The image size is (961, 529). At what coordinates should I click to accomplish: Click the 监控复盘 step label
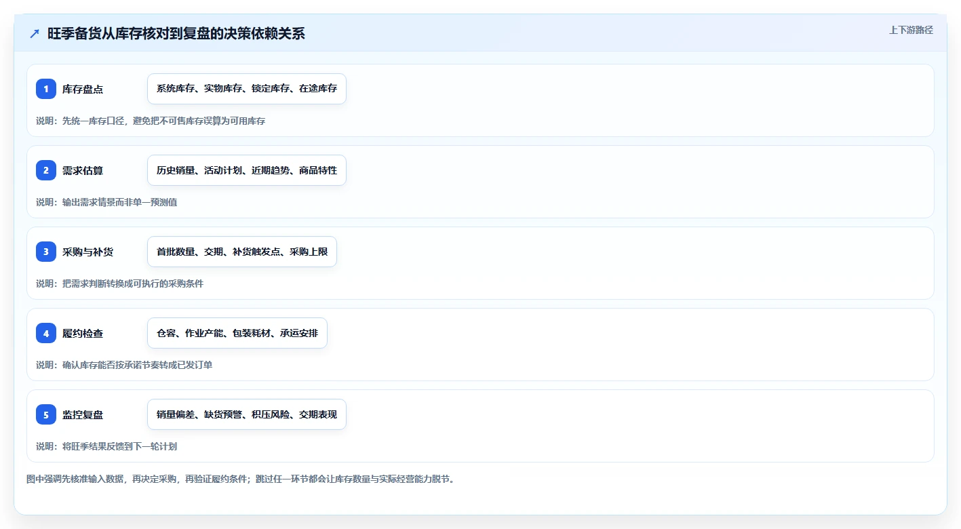click(83, 414)
